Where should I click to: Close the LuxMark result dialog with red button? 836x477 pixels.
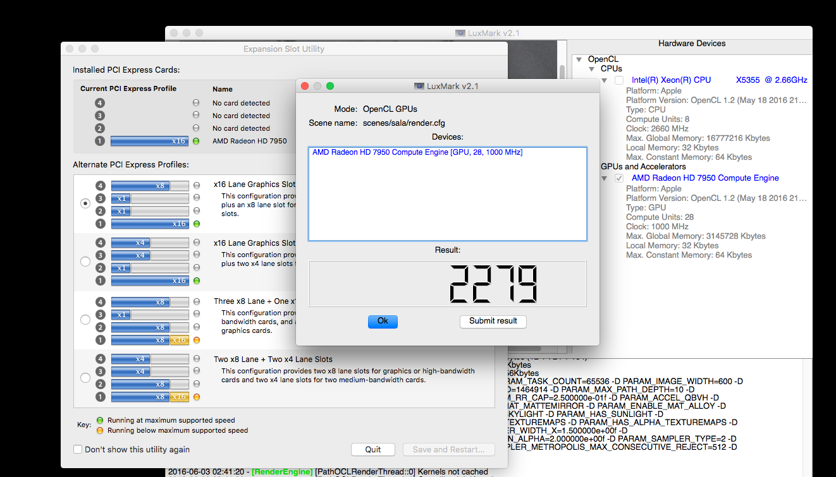[x=305, y=86]
